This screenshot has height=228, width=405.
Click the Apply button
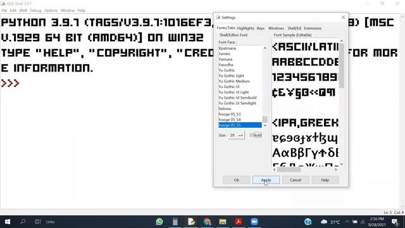pos(266,180)
